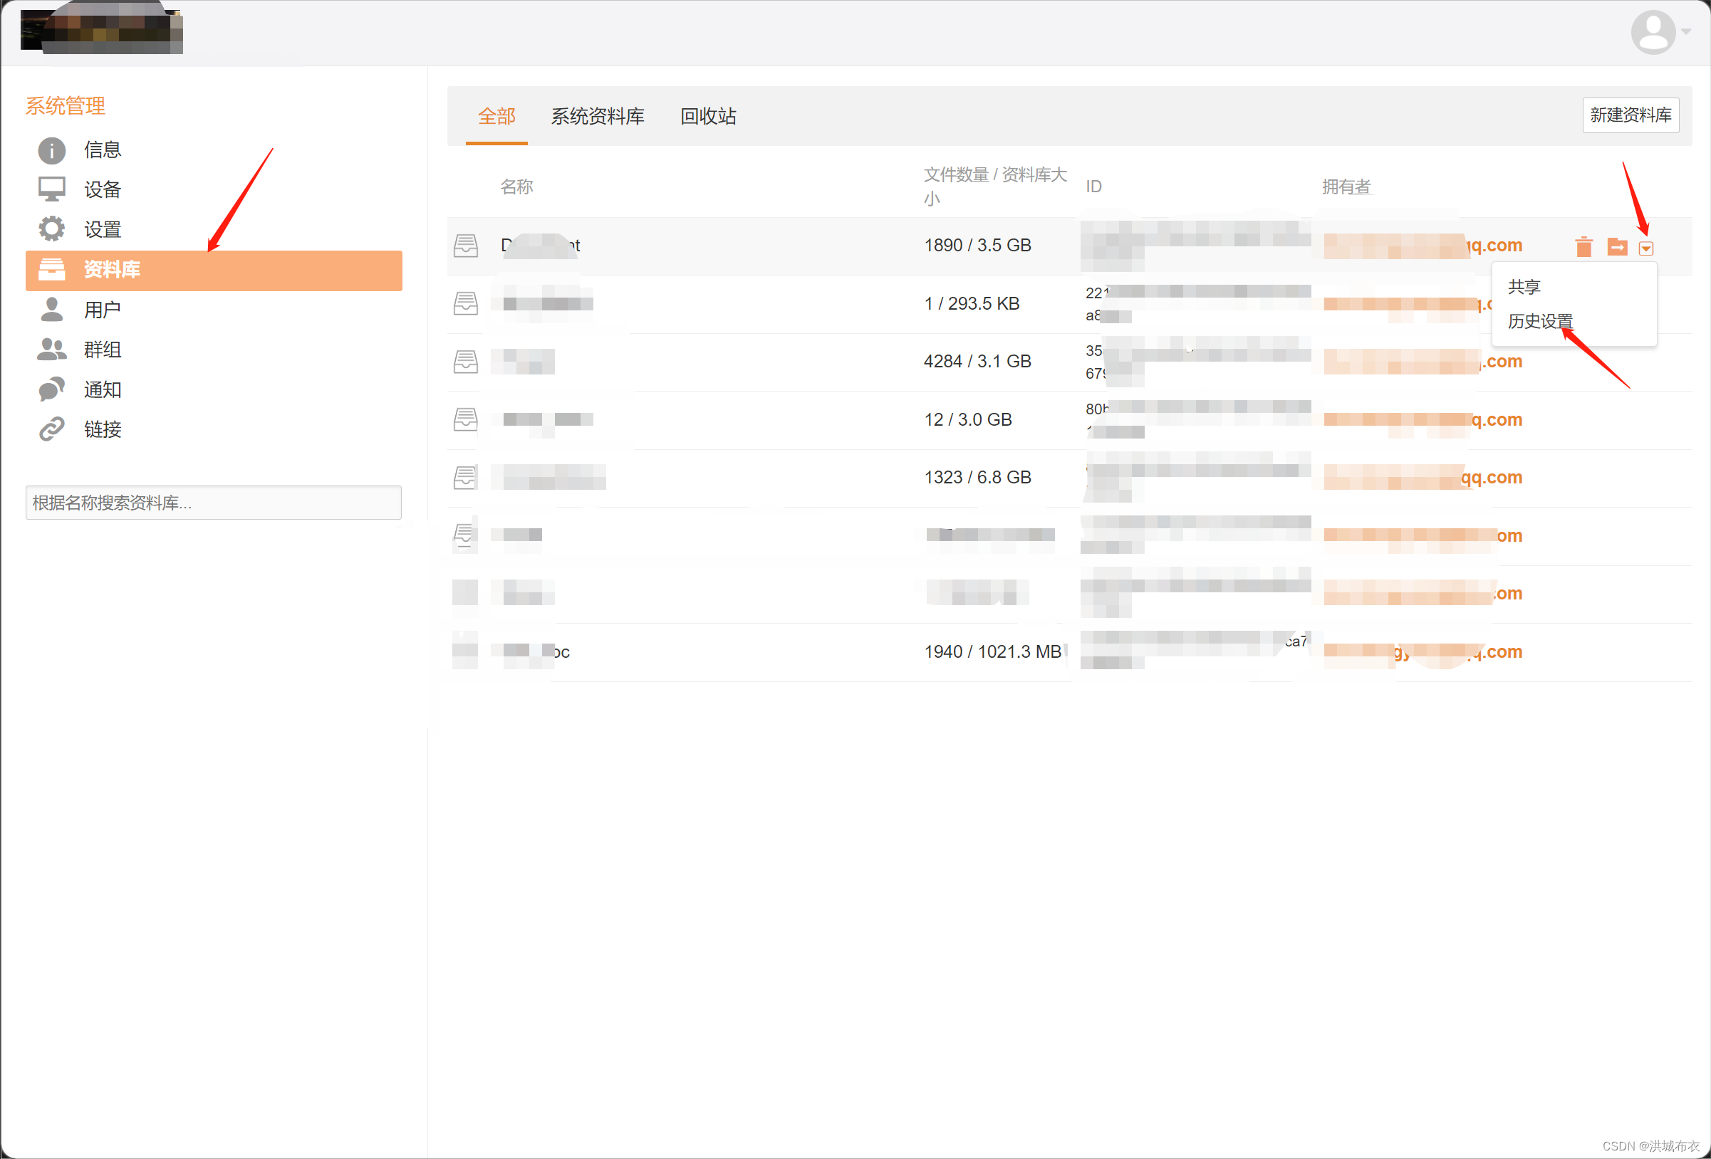
Task: Click the transfer library folder-arrow icon
Action: pyautogui.click(x=1617, y=246)
